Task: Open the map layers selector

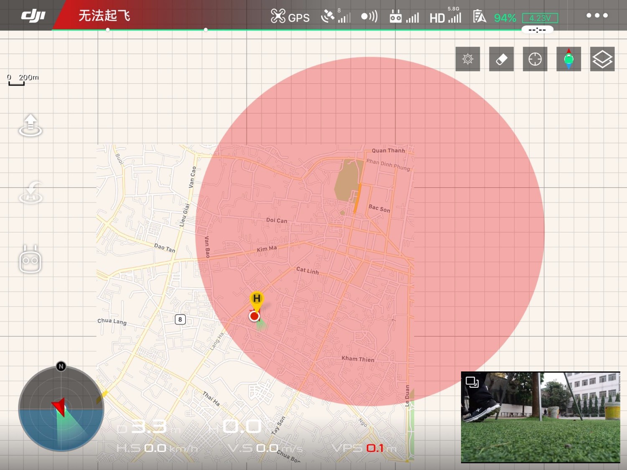Action: 602,59
